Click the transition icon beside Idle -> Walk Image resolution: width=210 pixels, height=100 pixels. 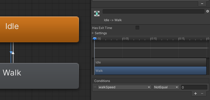tap(97, 14)
